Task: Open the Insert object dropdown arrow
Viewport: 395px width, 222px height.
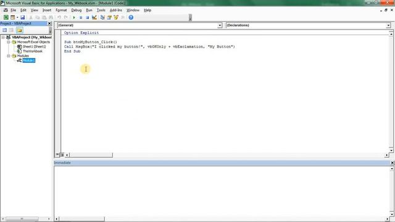Action: (17, 17)
